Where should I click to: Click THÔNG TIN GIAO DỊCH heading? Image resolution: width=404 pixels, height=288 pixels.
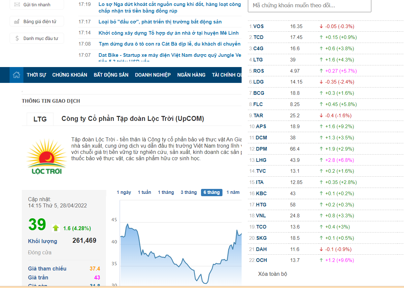pyautogui.click(x=51, y=101)
